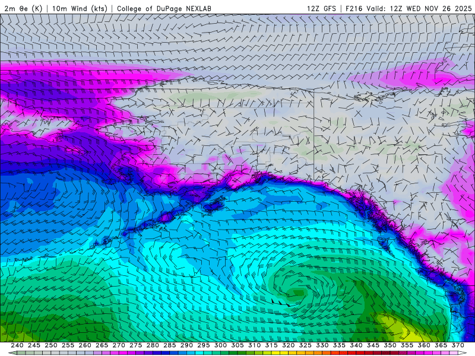Click the 260 colorbar label

pyautogui.click(x=85, y=345)
